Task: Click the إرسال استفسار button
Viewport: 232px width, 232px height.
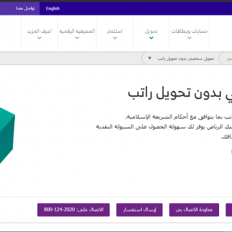Action: 139,209
